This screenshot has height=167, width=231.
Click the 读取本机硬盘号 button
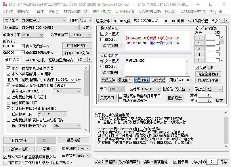155,162
